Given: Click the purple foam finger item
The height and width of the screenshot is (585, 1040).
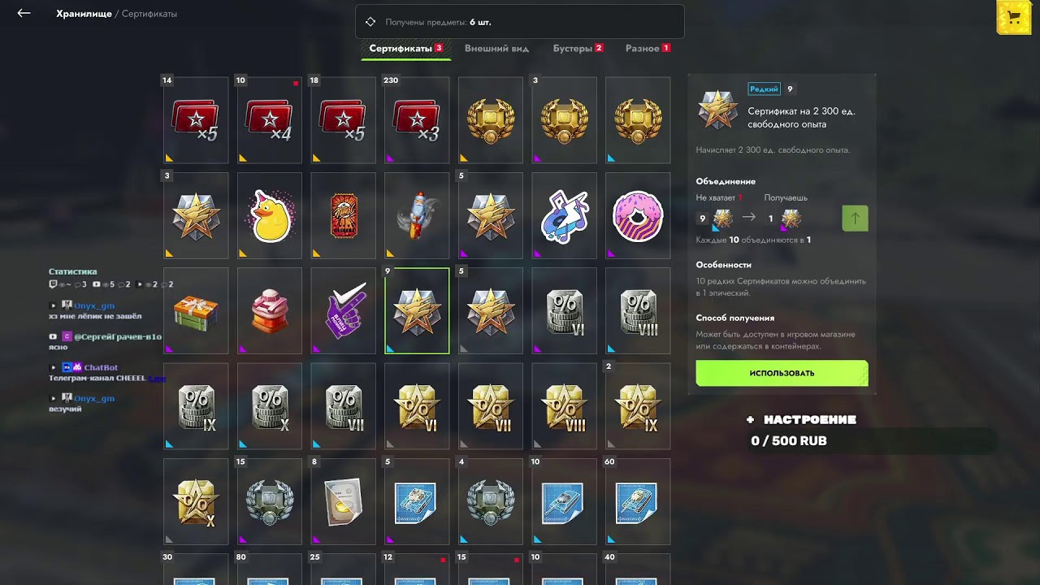Looking at the screenshot, I should (x=343, y=311).
